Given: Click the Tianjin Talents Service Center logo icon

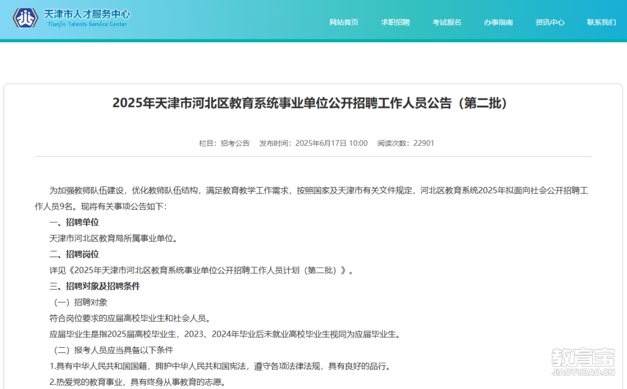Looking at the screenshot, I should [26, 18].
